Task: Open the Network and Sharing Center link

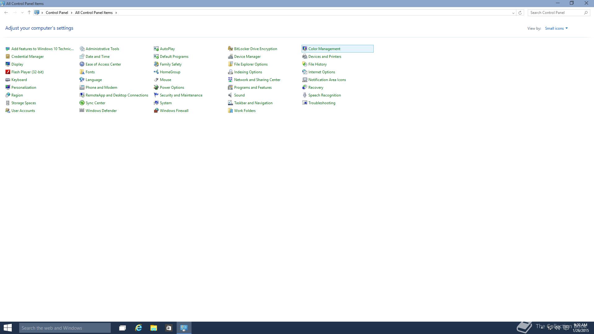Action: [x=257, y=79]
